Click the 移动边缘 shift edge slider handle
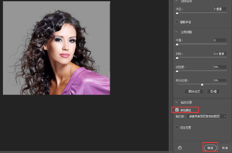Screen dimensions: 232x153 coord(202,84)
